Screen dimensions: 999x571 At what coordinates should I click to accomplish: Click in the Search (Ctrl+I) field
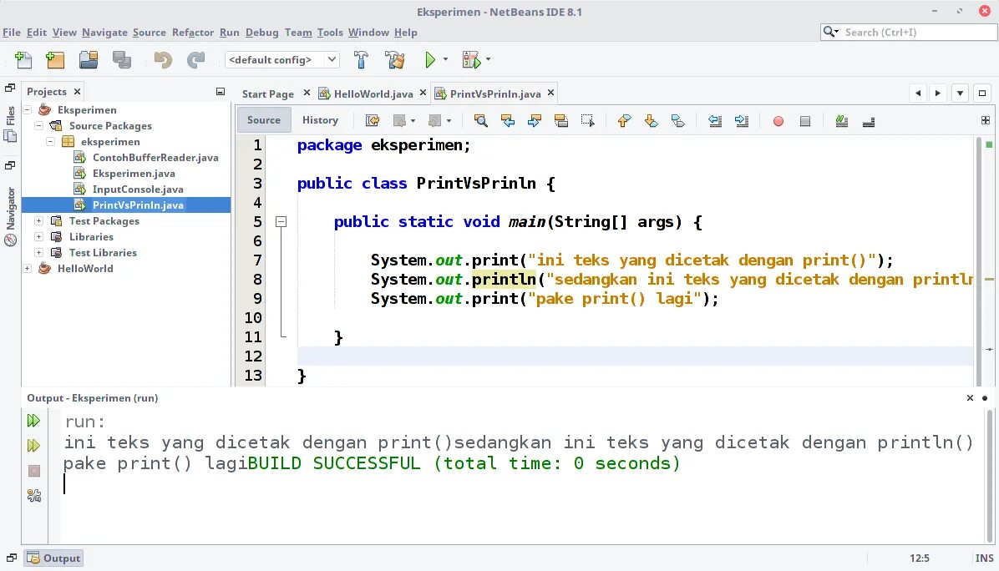(909, 32)
